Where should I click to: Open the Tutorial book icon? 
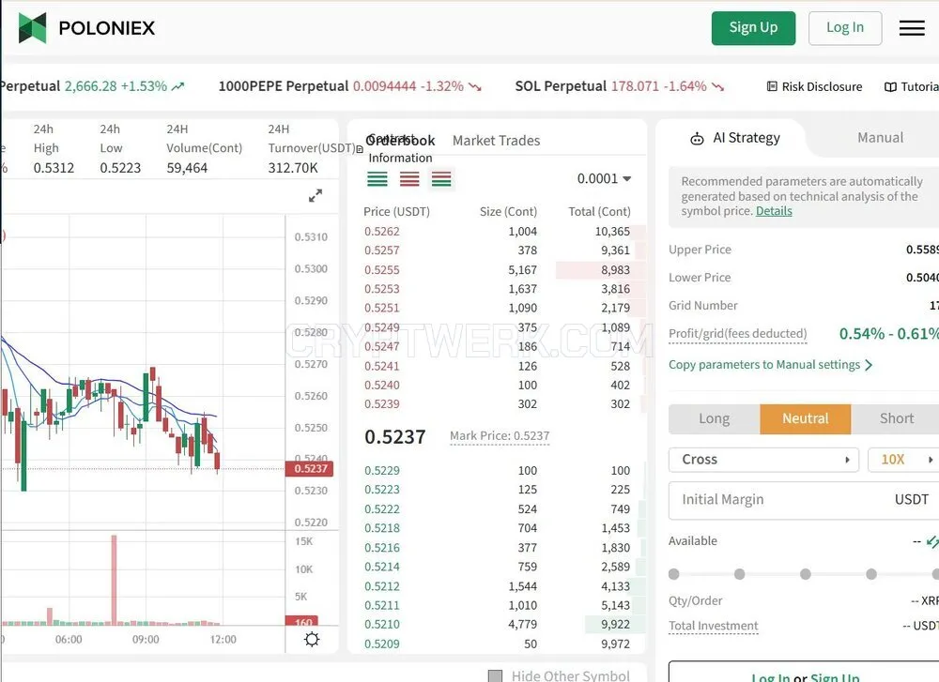click(x=890, y=86)
